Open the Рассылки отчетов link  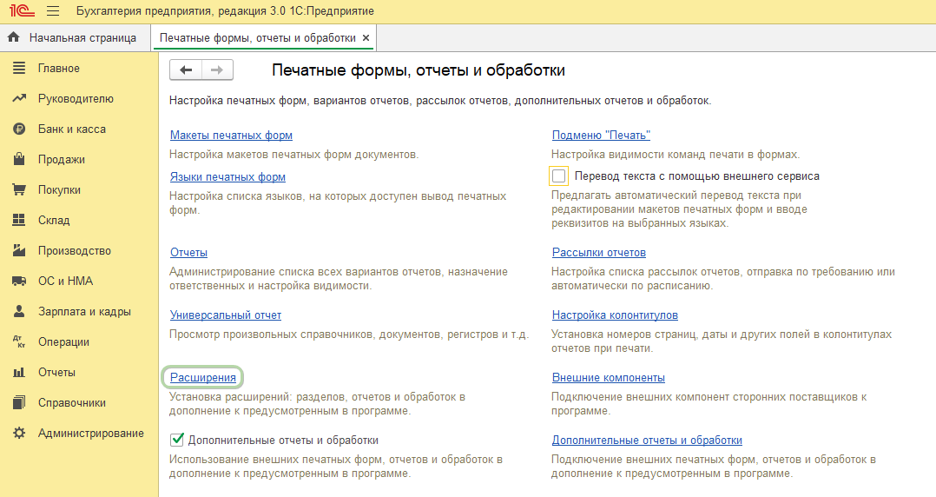(x=599, y=252)
